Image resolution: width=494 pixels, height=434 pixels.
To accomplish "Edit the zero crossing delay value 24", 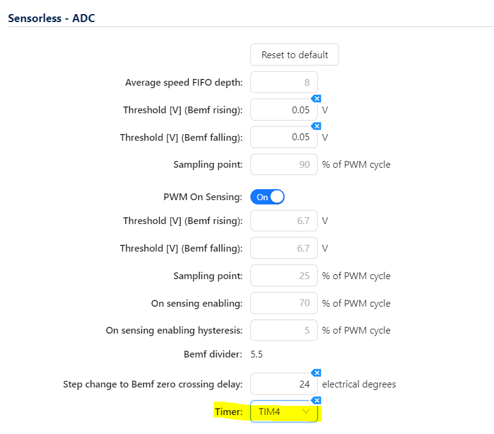I will (x=284, y=384).
